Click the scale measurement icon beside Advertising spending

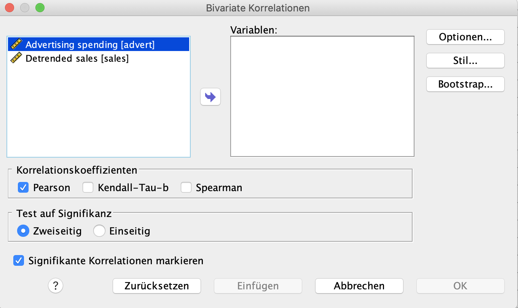(16, 44)
